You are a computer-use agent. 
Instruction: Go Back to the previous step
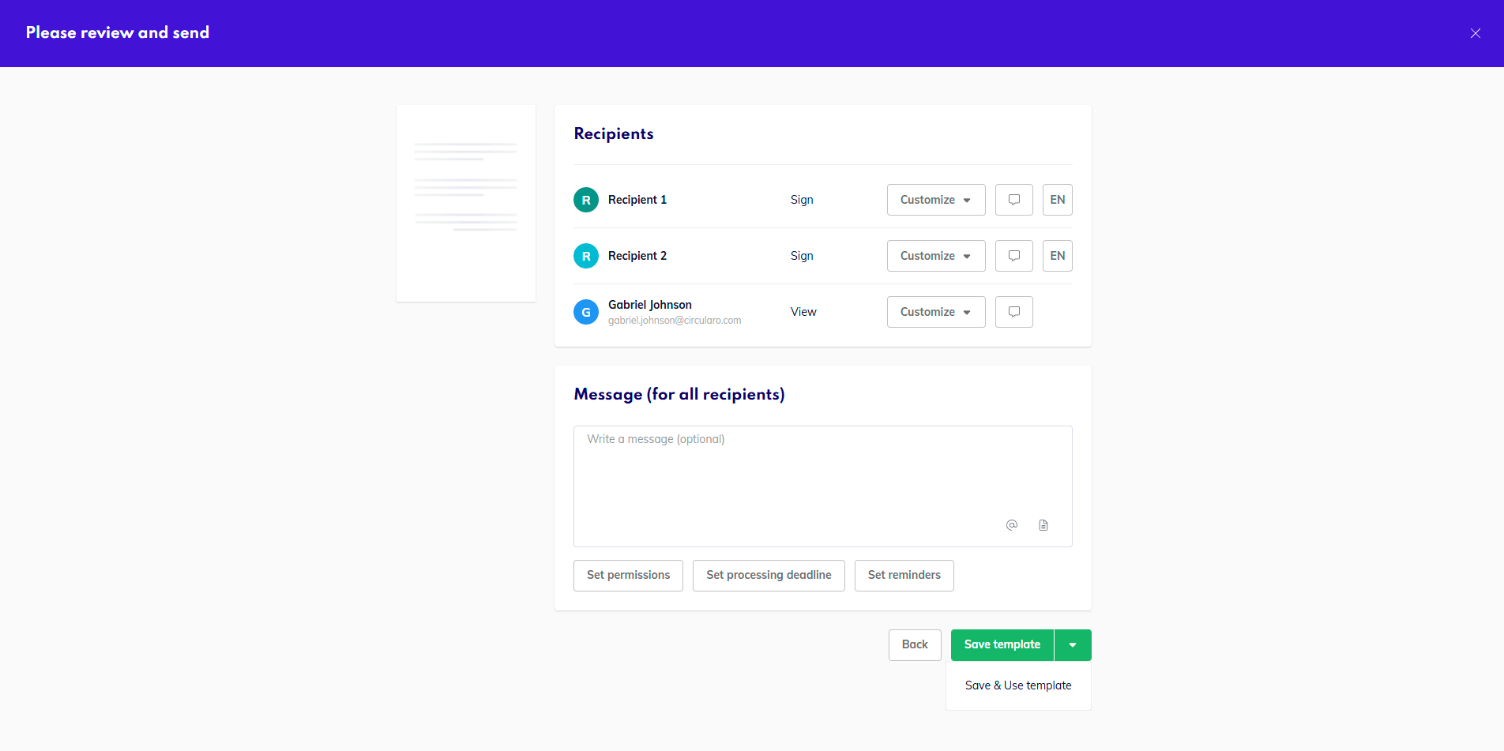coord(914,645)
